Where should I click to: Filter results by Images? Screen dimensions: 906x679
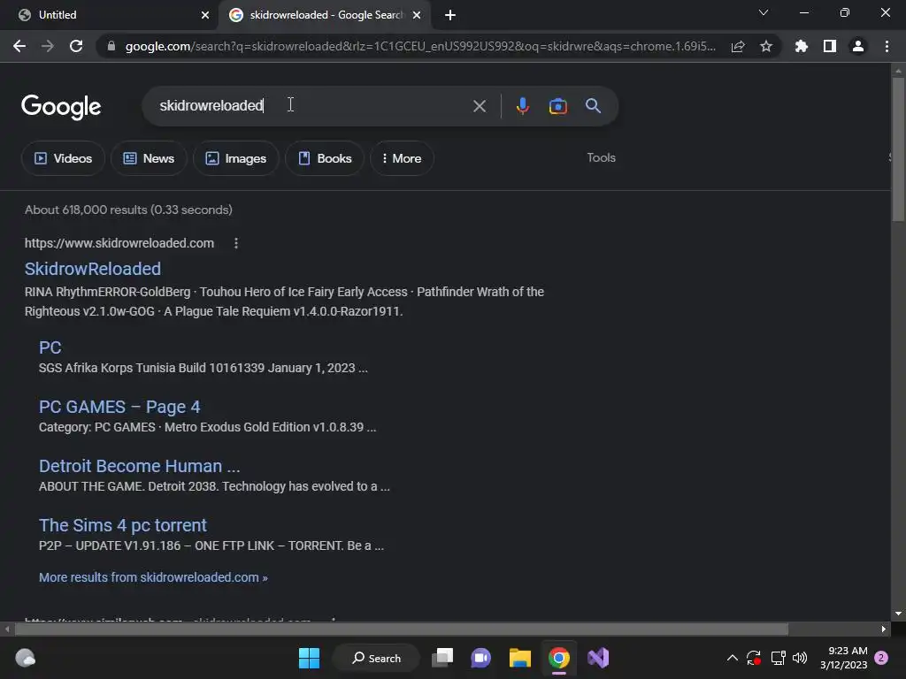click(x=235, y=158)
